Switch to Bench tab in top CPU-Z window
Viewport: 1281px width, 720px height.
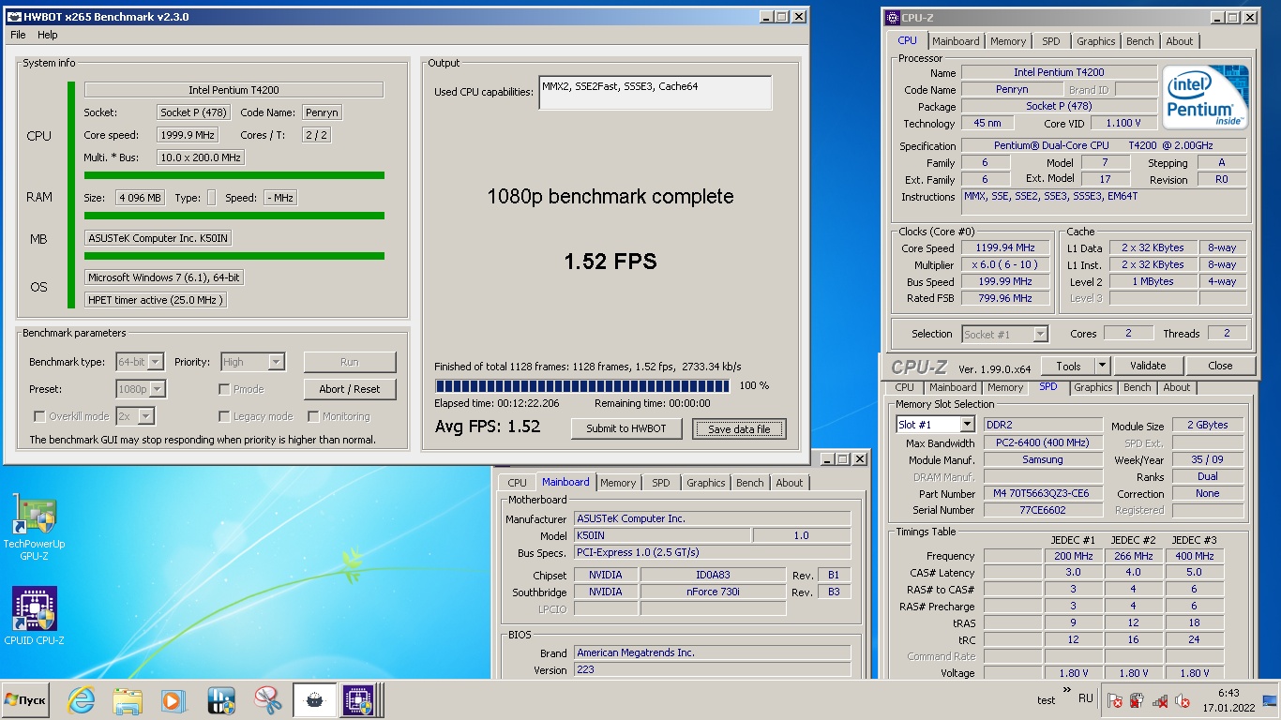point(1140,41)
